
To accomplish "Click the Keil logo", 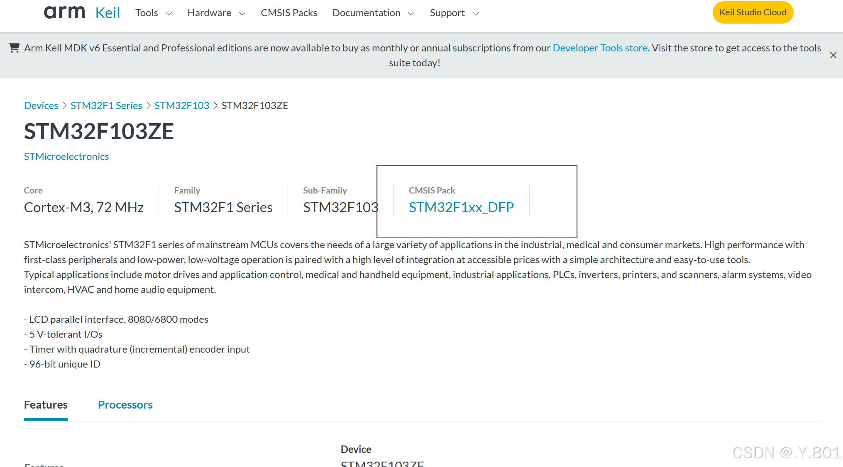I will pos(107,12).
